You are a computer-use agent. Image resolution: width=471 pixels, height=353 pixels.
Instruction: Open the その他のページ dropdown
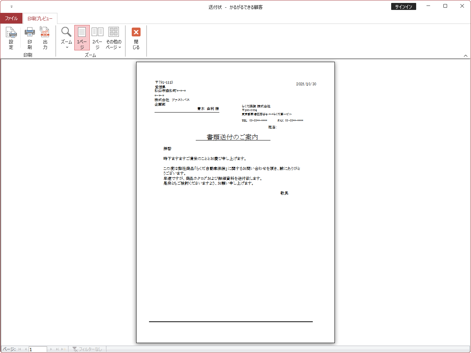click(114, 38)
